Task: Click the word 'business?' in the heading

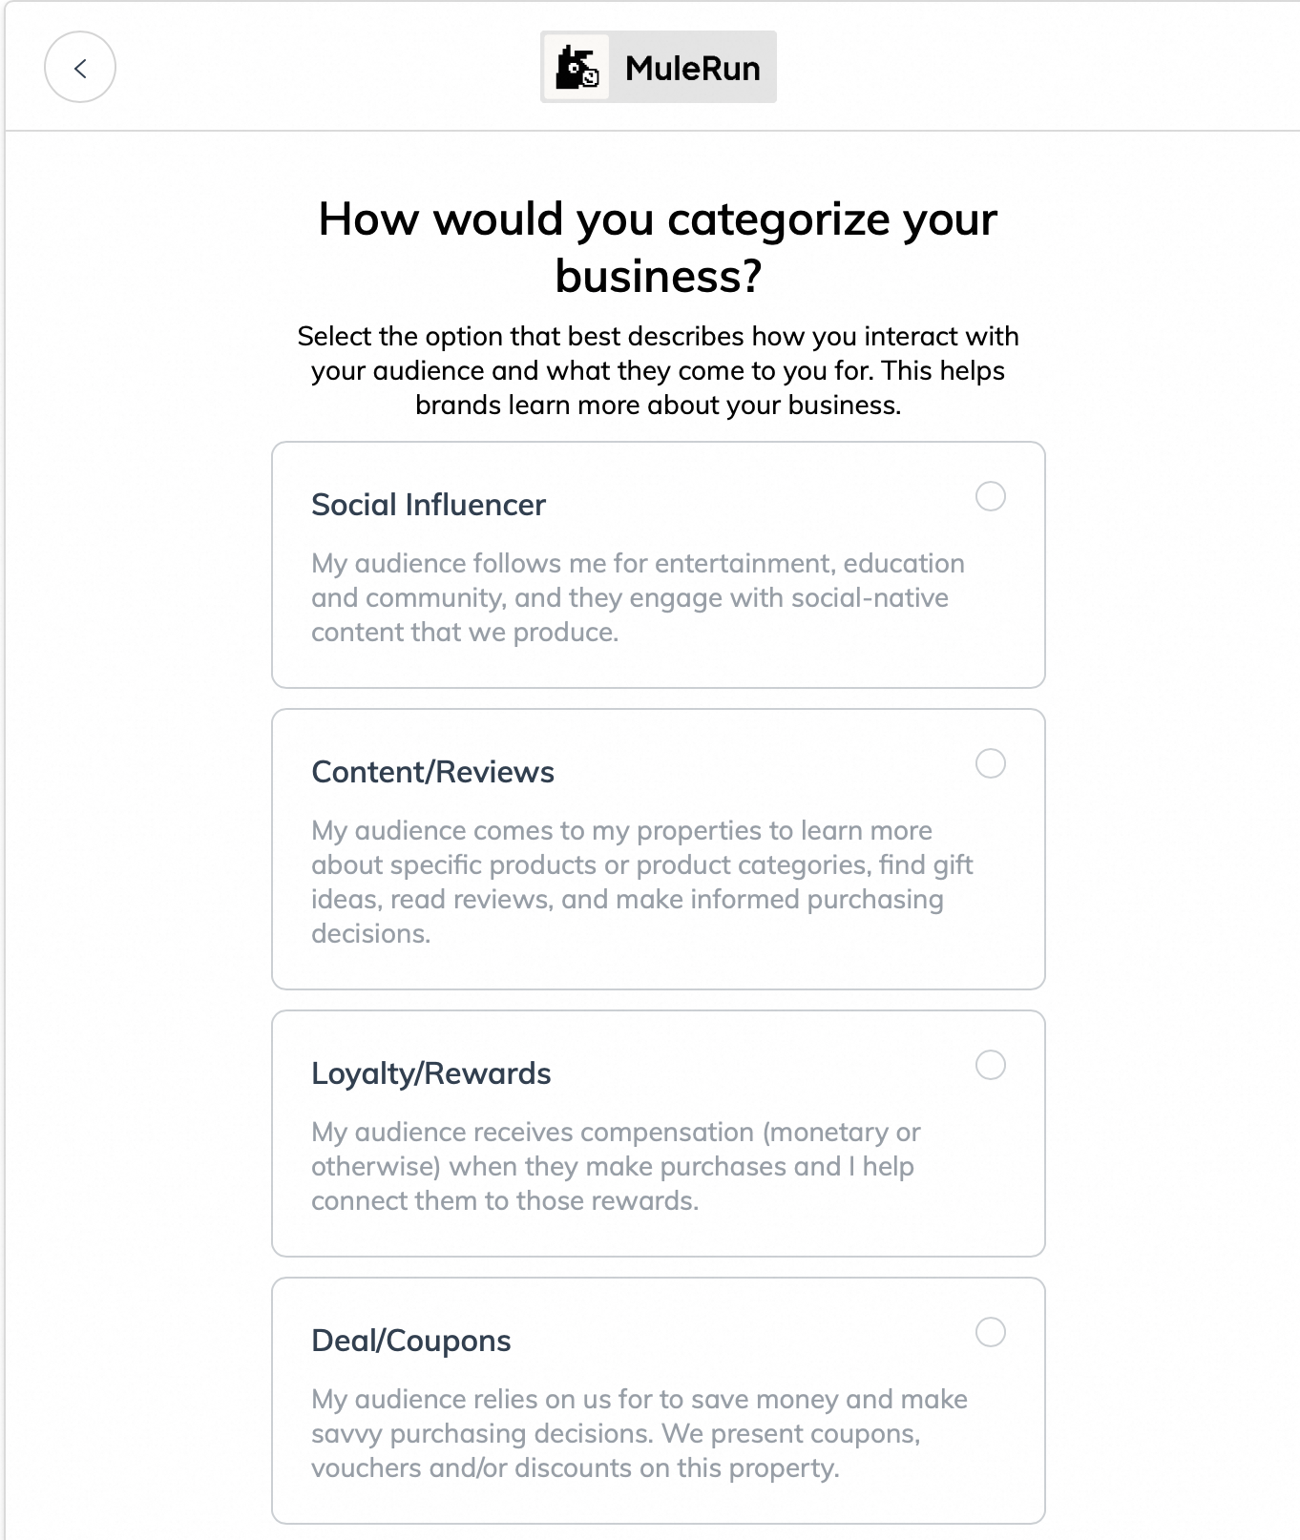Action: tap(658, 276)
